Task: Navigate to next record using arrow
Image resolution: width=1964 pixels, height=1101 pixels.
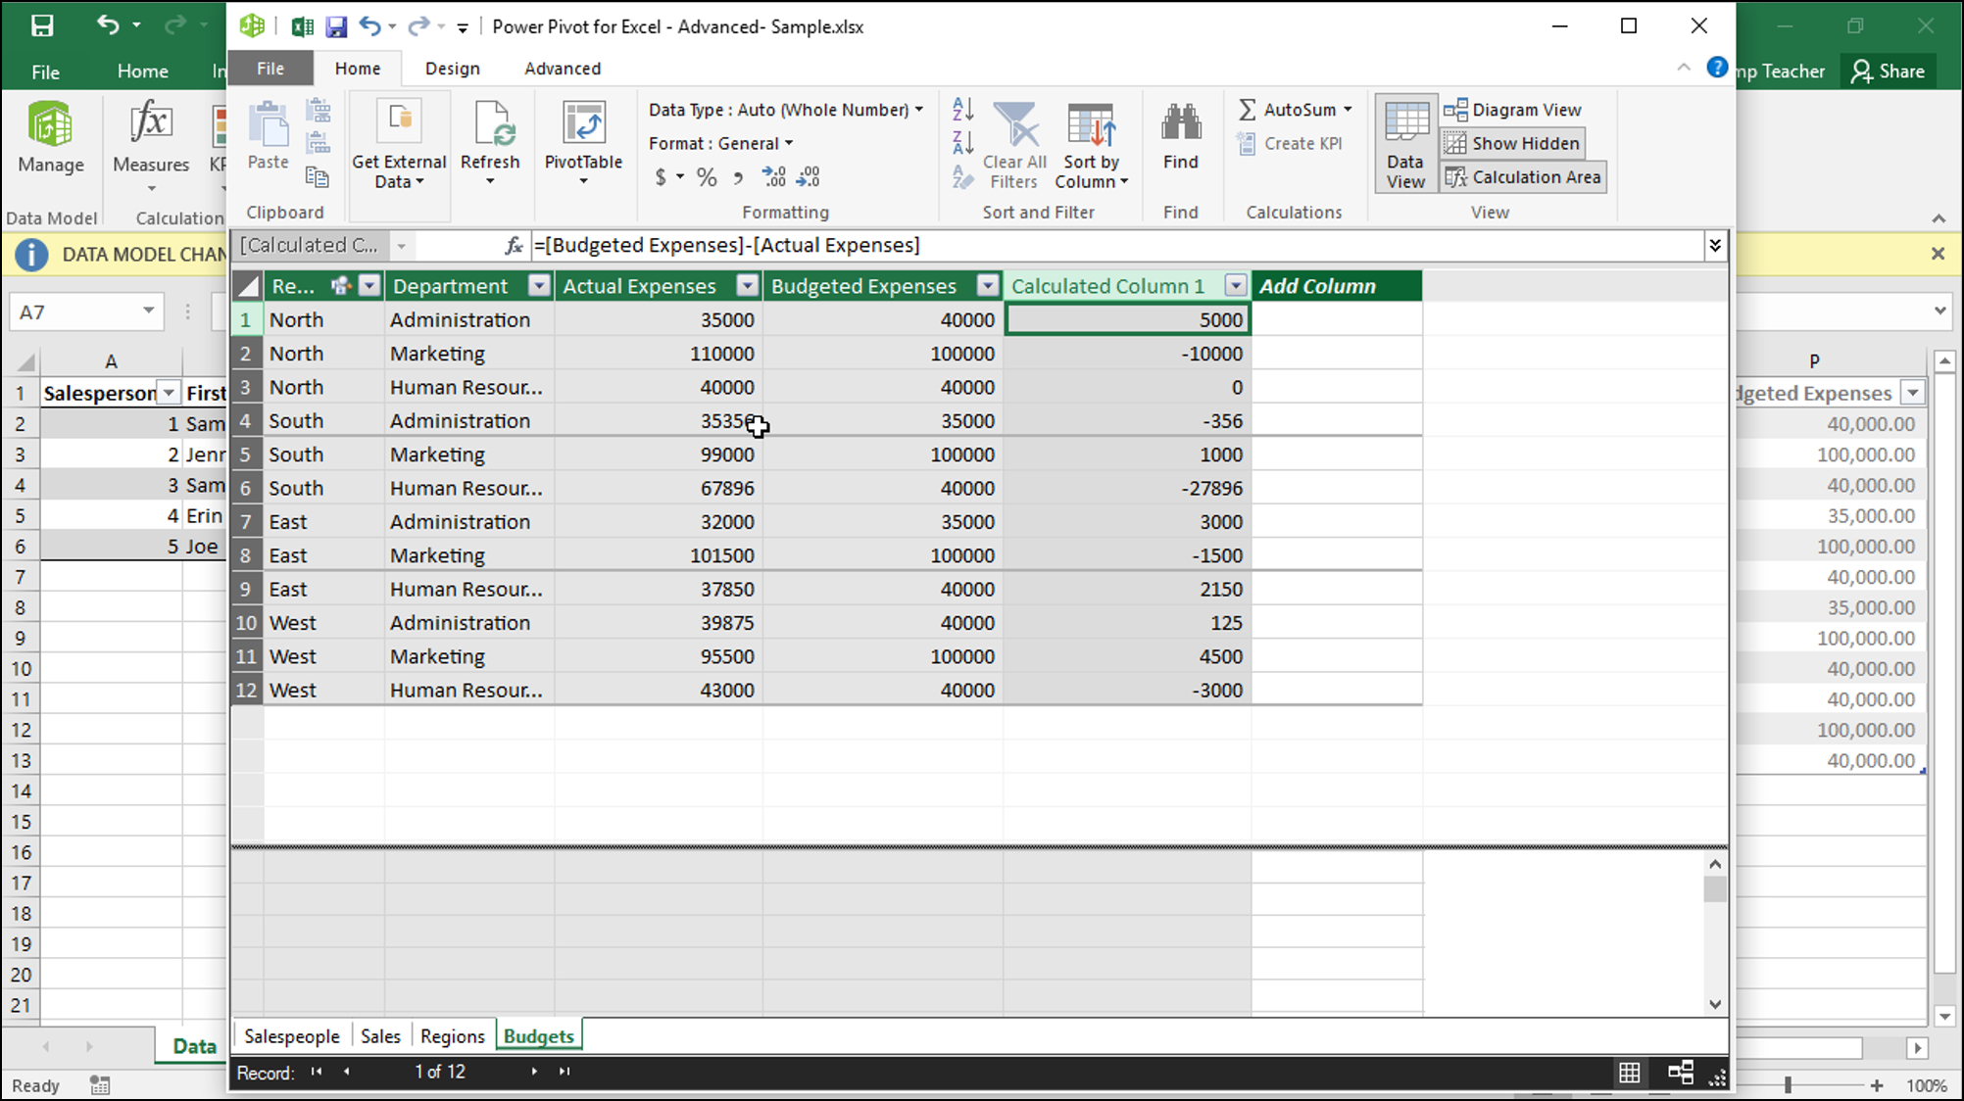Action: pyautogui.click(x=534, y=1072)
